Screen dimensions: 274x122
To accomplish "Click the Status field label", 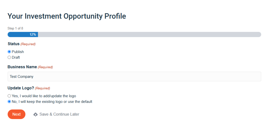I will [14, 44].
